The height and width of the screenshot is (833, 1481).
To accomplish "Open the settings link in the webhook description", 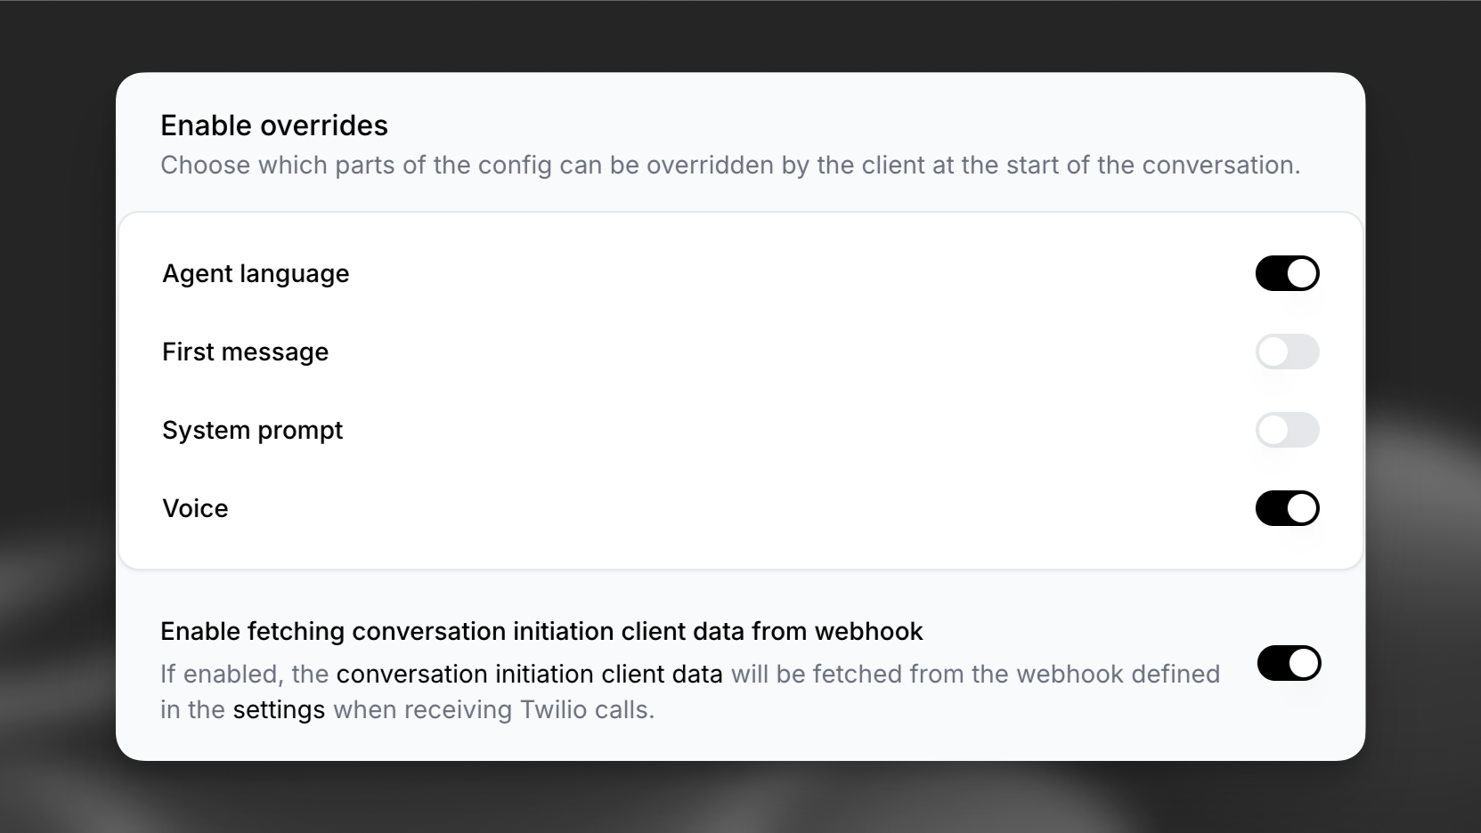I will click(x=278, y=710).
